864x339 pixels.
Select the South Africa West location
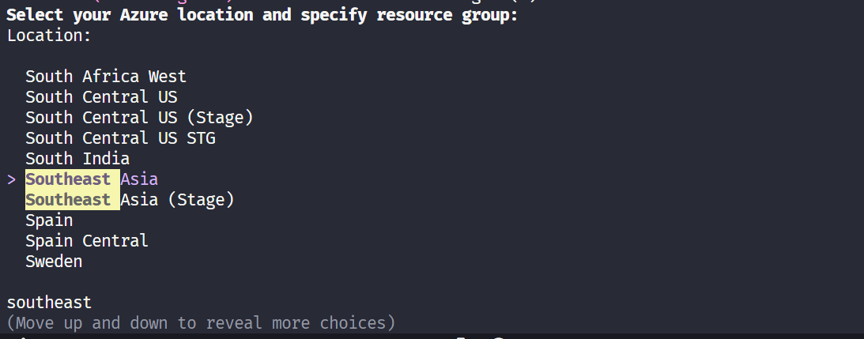105,77
